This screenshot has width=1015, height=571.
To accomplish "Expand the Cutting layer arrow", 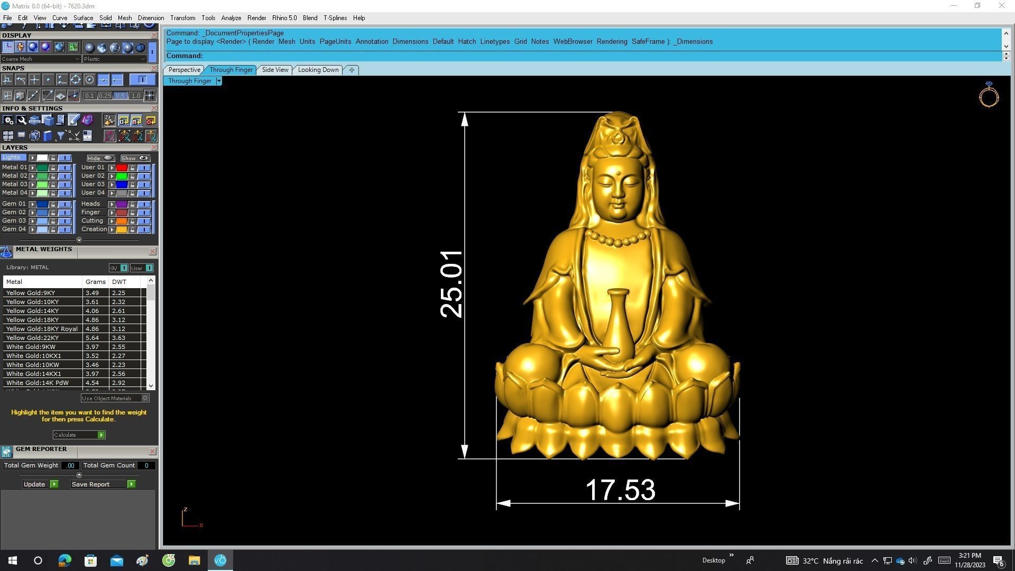I will pyautogui.click(x=112, y=220).
